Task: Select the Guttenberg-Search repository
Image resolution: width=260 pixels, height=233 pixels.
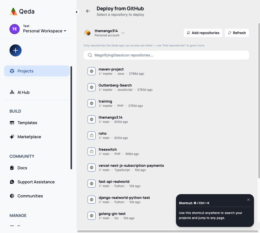Action: point(166,87)
